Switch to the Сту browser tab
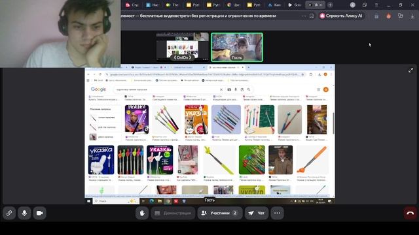 coord(132,5)
